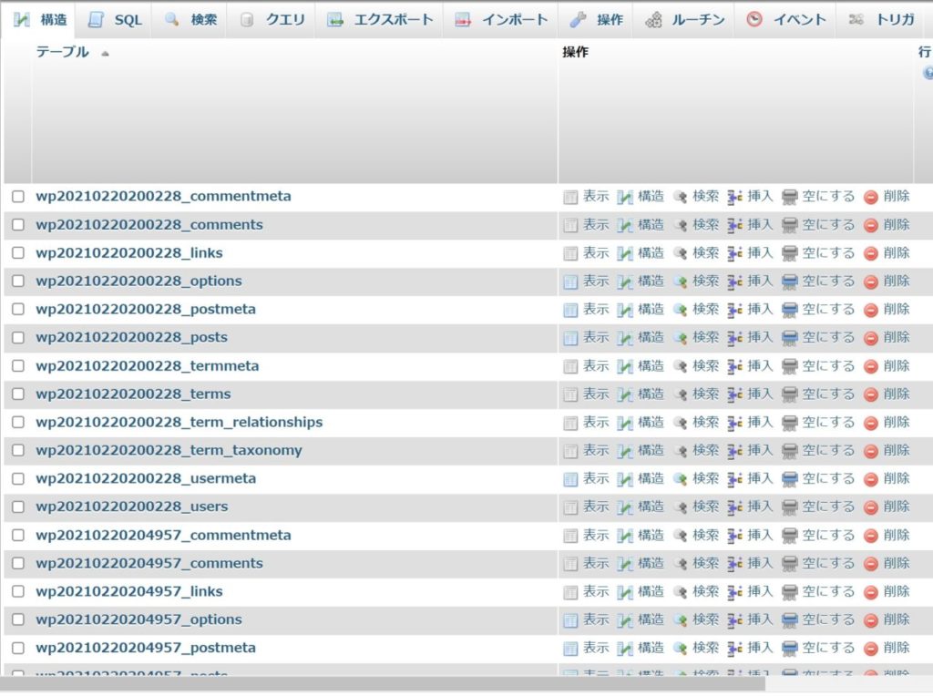Click 空にする link for wp20210220200228_term_taxonomy
Screen dimensions: 933x696
[828, 450]
